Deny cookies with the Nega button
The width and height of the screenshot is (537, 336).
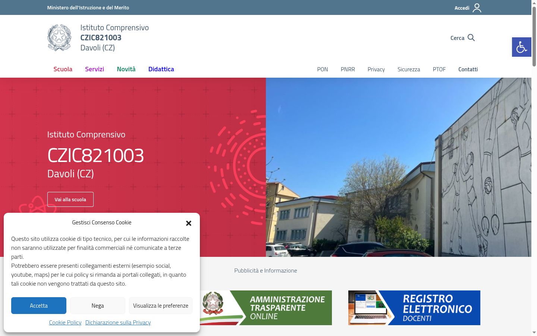coord(98,306)
